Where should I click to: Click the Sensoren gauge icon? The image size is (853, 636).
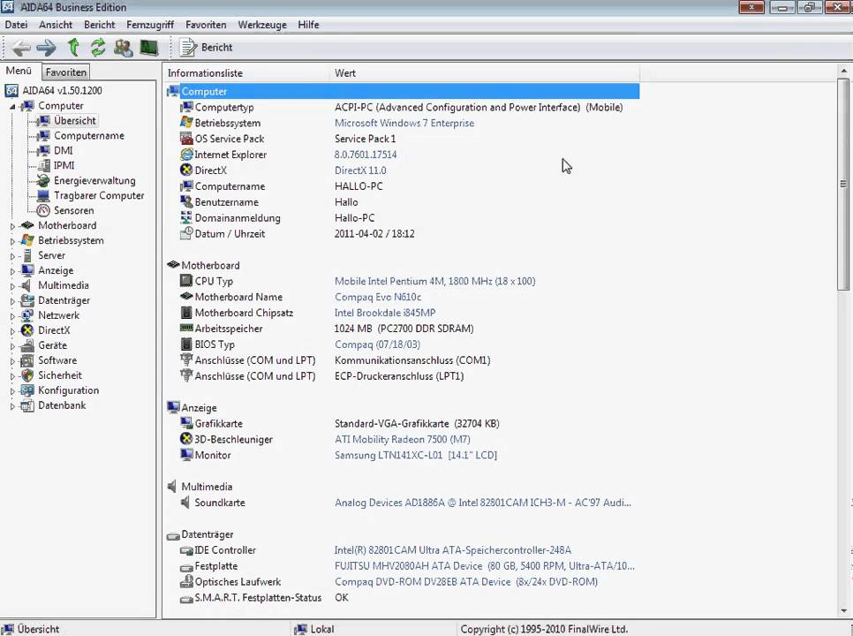[x=43, y=210]
